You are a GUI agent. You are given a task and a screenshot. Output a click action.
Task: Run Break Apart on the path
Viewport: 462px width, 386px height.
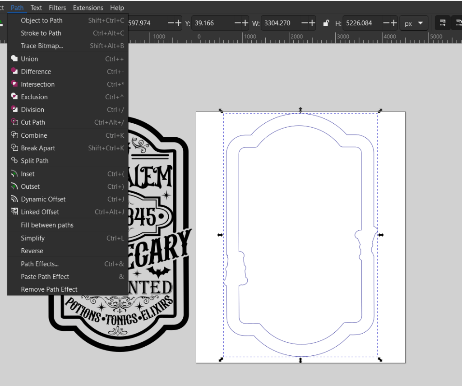[38, 148]
